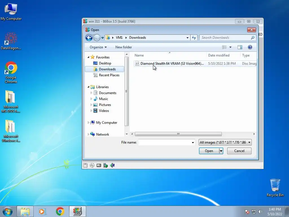Click the horizontal scrollbar thumb
This screenshot has width=289, height=217.
[178, 134]
